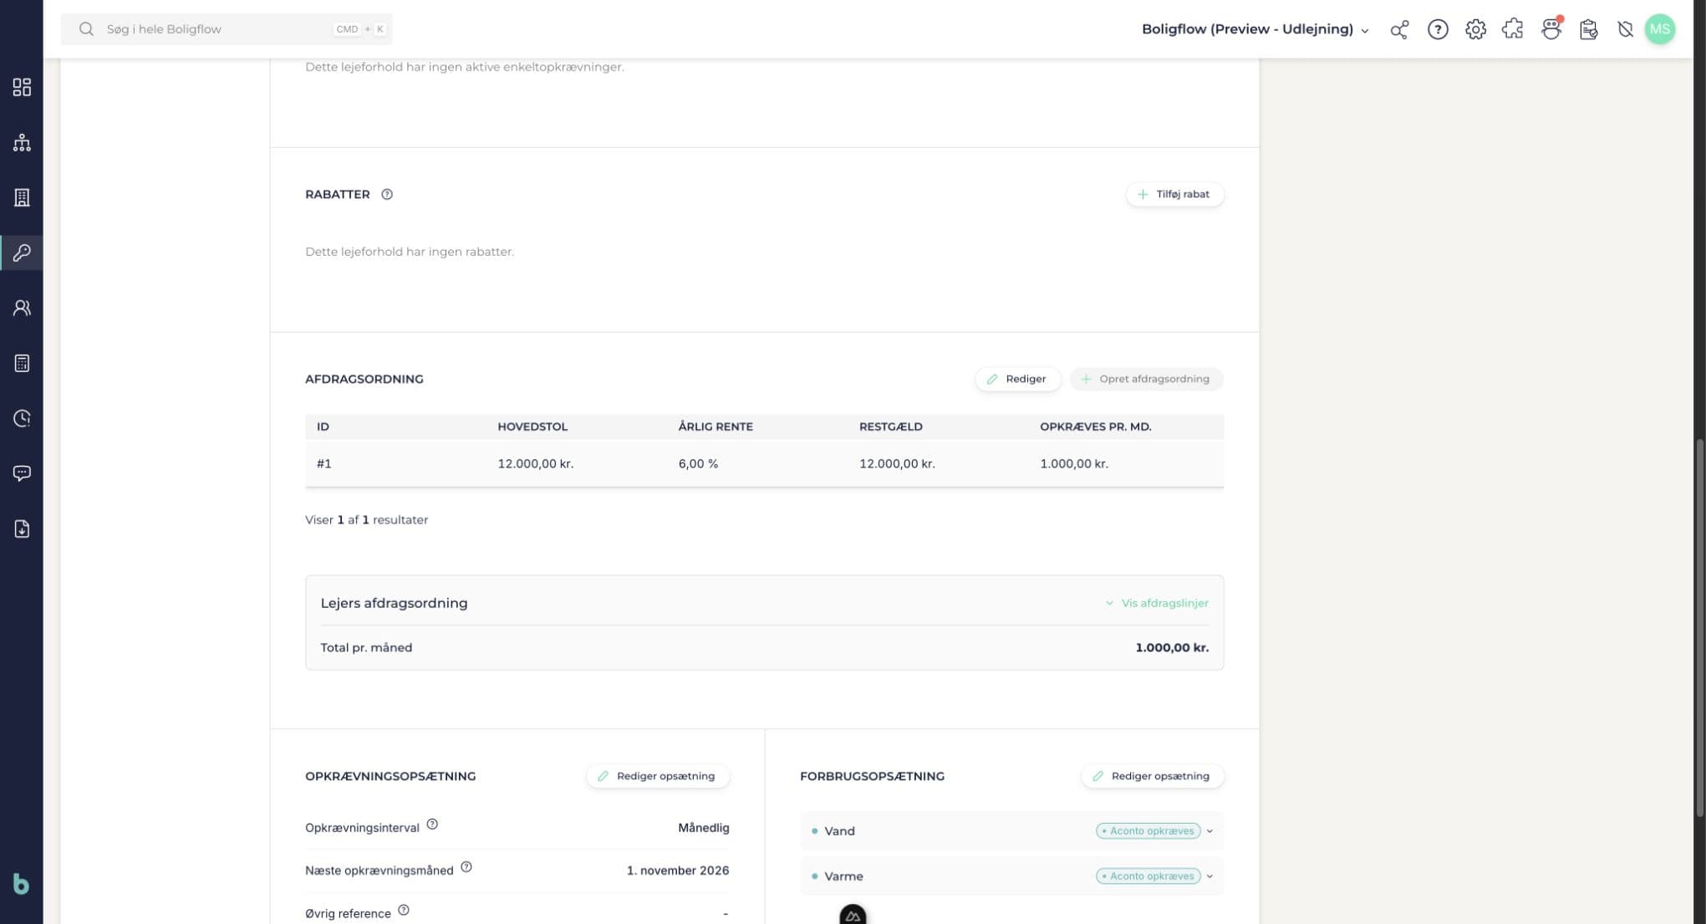The height and width of the screenshot is (924, 1706).
Task: Click Rediger in Afdragsordning section
Action: (x=1017, y=379)
